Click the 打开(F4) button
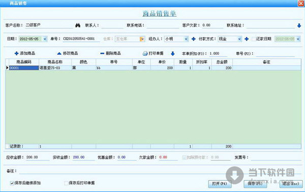Image resolution: width=305 pixels, height=192 pixels. coord(220,184)
